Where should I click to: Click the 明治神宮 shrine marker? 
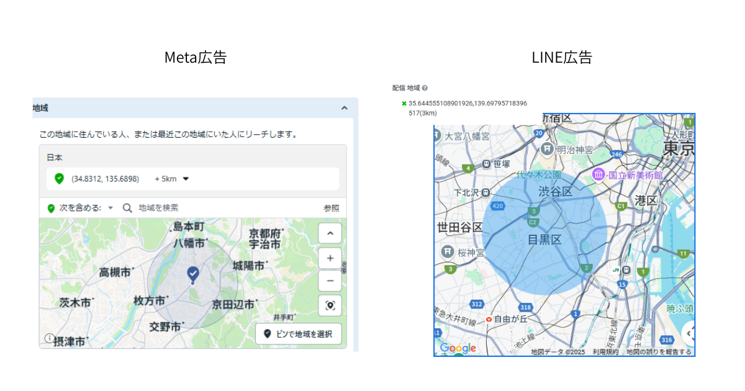pyautogui.click(x=547, y=149)
